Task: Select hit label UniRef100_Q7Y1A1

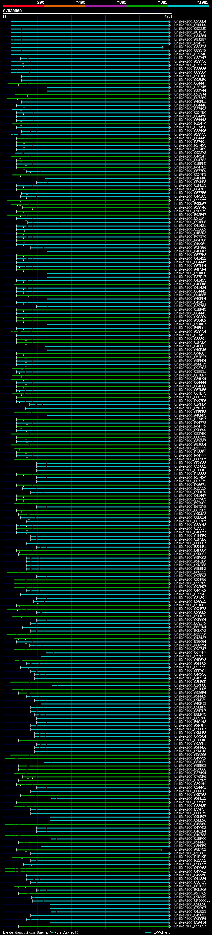Action: [x=190, y=802]
